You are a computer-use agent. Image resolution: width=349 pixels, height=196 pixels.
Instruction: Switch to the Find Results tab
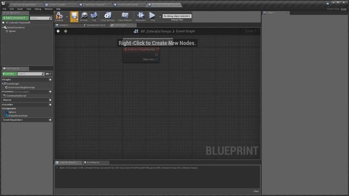95,163
